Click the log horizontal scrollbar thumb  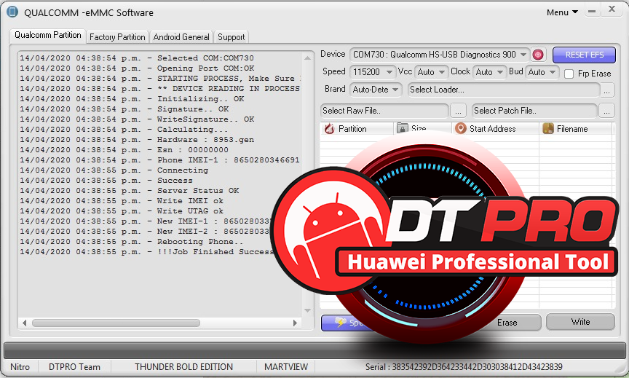pyautogui.click(x=116, y=323)
